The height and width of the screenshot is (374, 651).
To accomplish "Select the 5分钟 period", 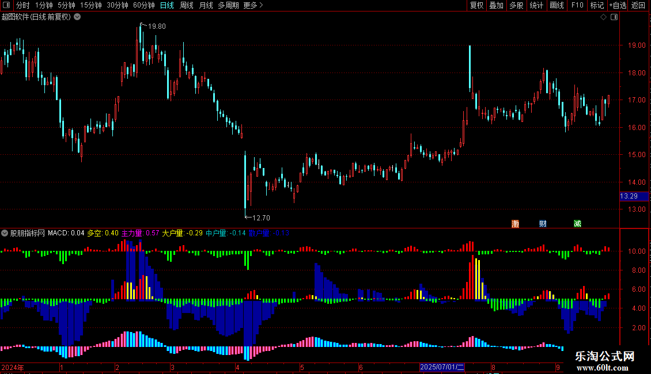I will (x=66, y=5).
